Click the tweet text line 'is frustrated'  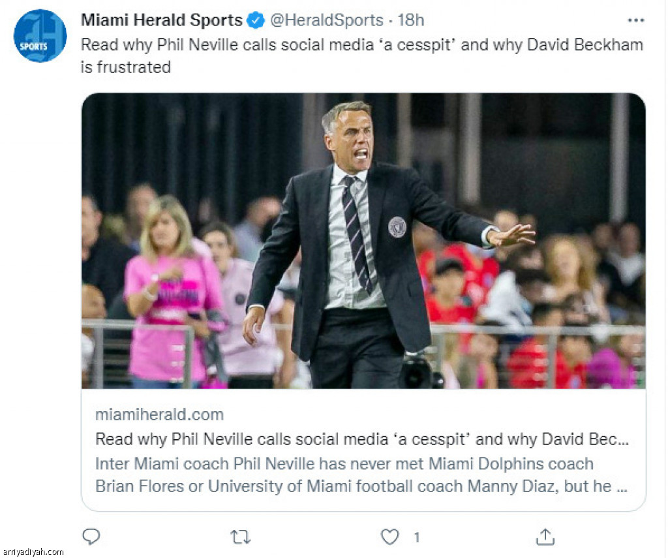(x=126, y=67)
